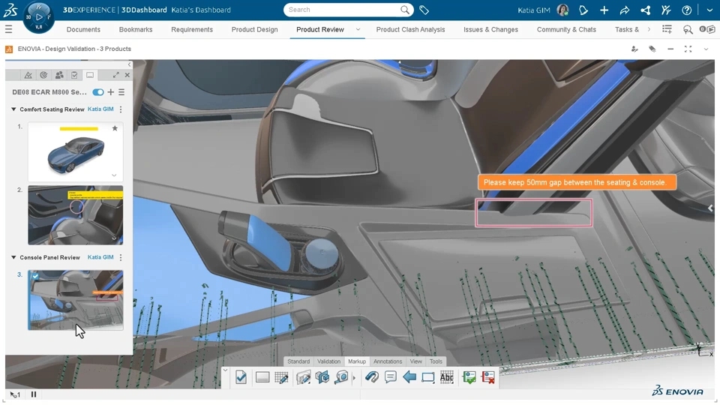Expand the chevron on the slide 1 thumbnail
Screen dimensions: 720x405
tap(114, 175)
